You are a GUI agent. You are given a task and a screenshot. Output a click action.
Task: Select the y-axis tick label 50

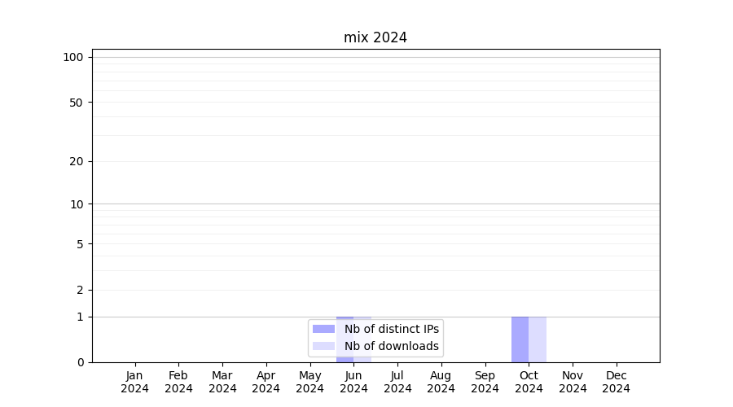77,103
